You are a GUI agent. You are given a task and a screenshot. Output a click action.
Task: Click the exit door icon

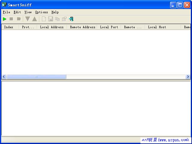(71, 19)
